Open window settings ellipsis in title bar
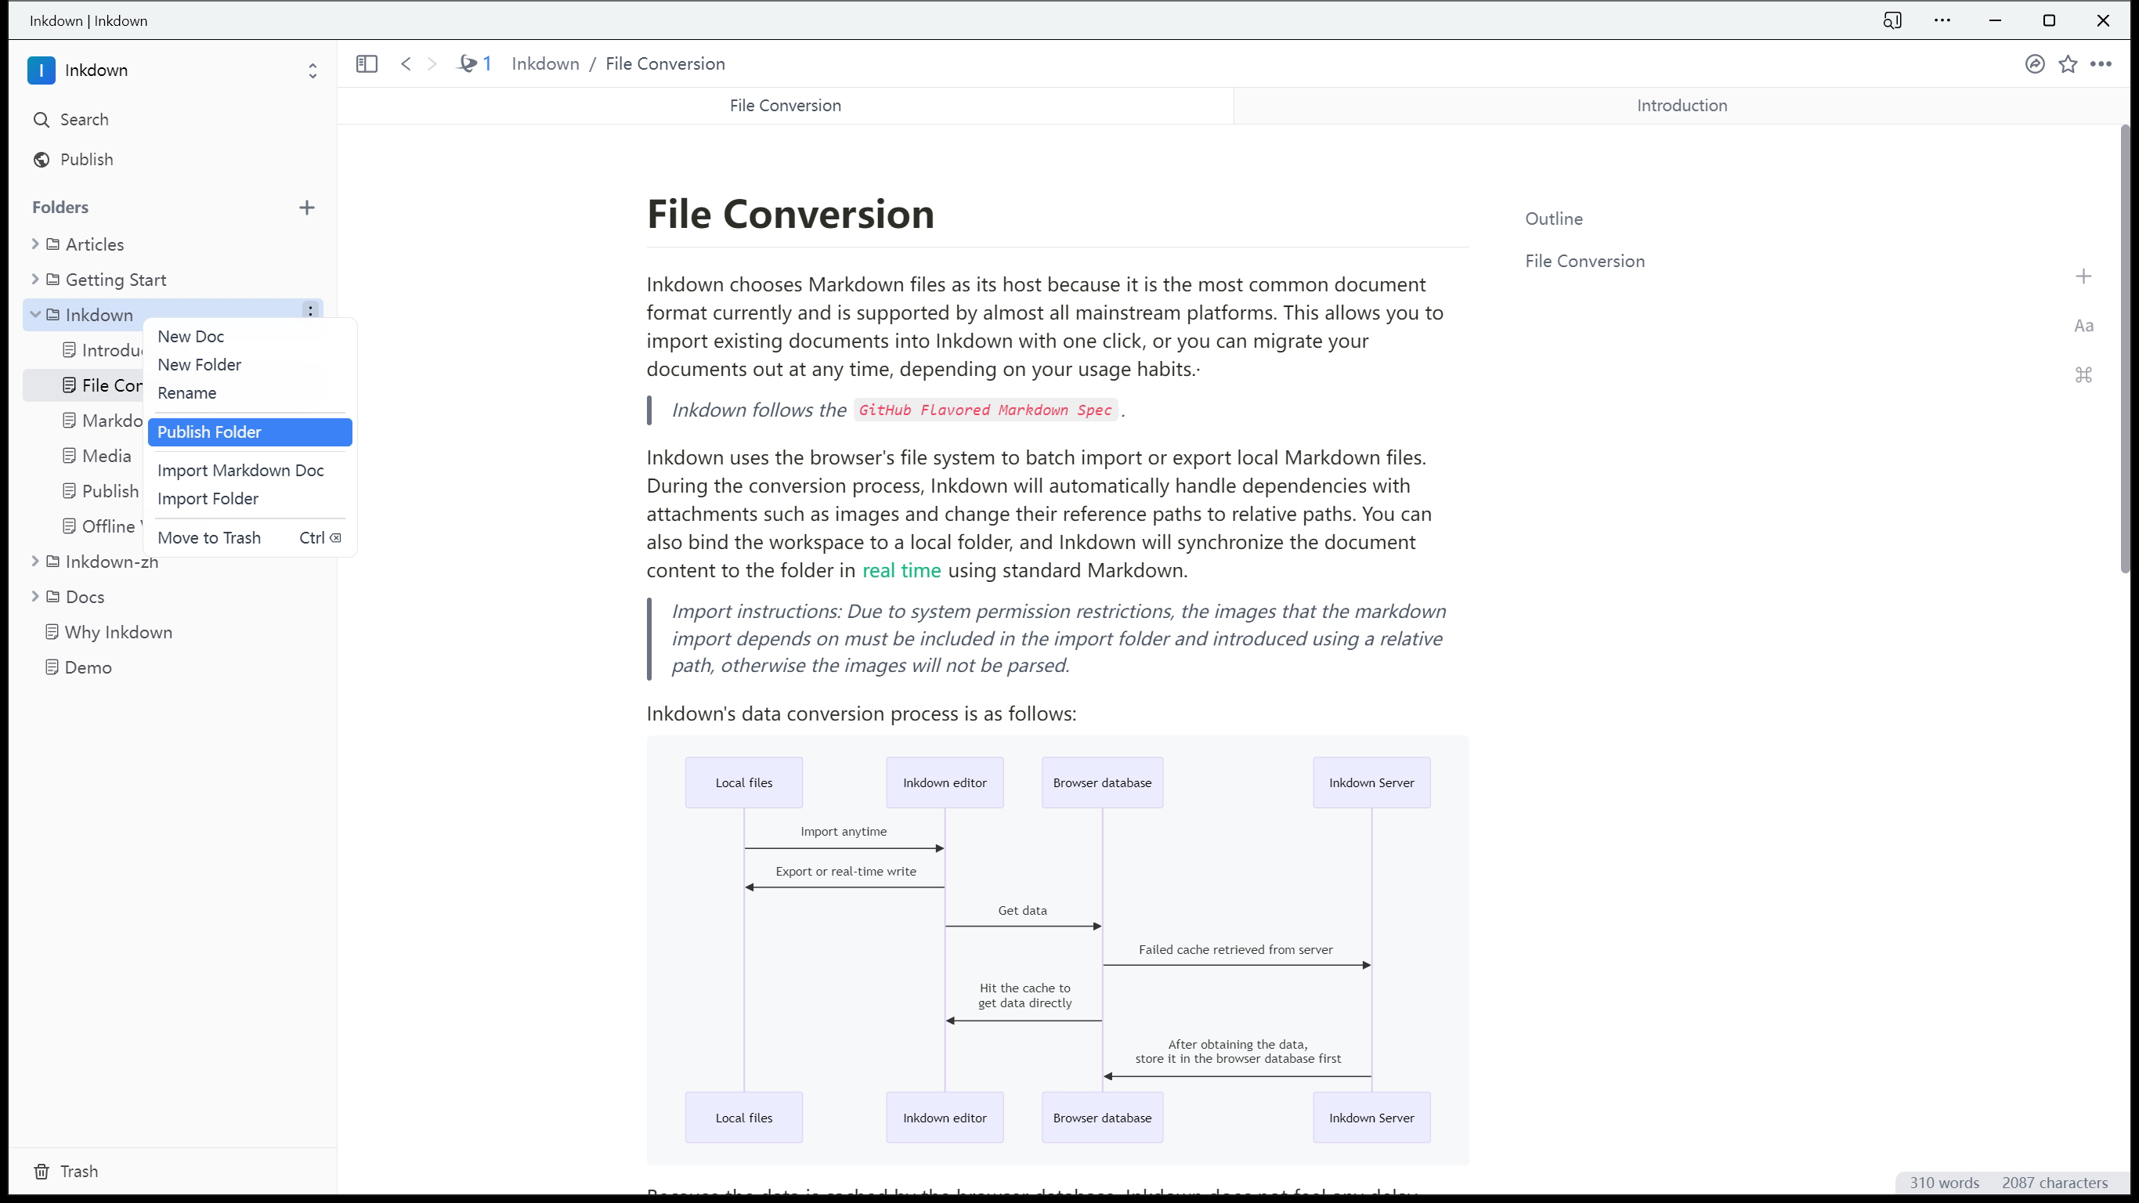The image size is (2139, 1203). tap(1942, 20)
